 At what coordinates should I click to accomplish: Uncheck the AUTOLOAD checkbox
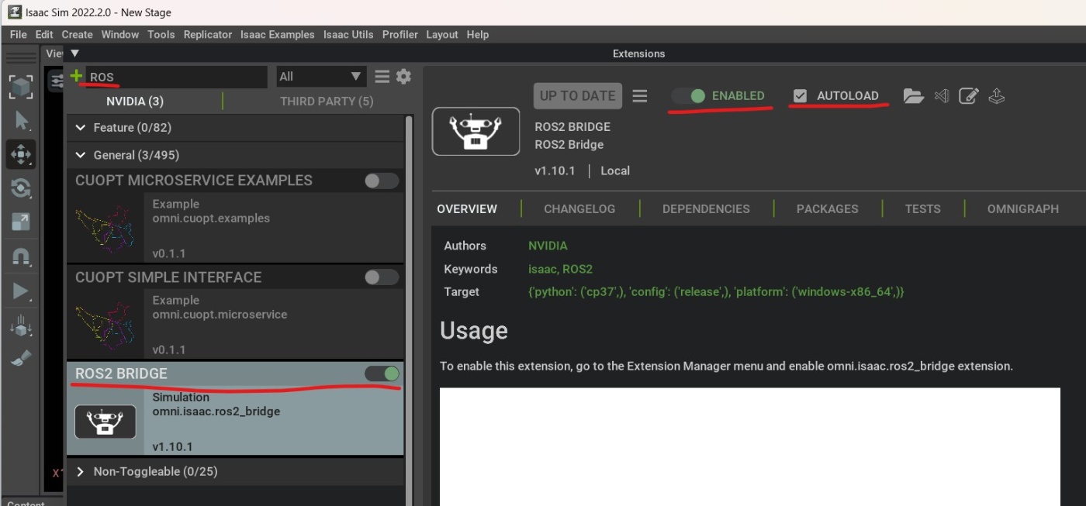coord(800,96)
